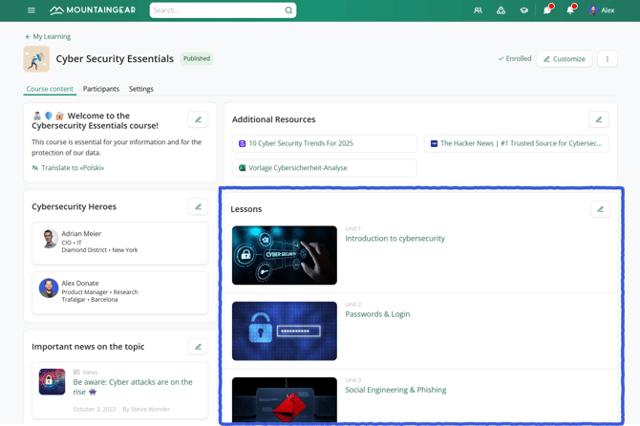This screenshot has height=426, width=640.
Task: Toggle the Enrolled status
Action: [515, 59]
